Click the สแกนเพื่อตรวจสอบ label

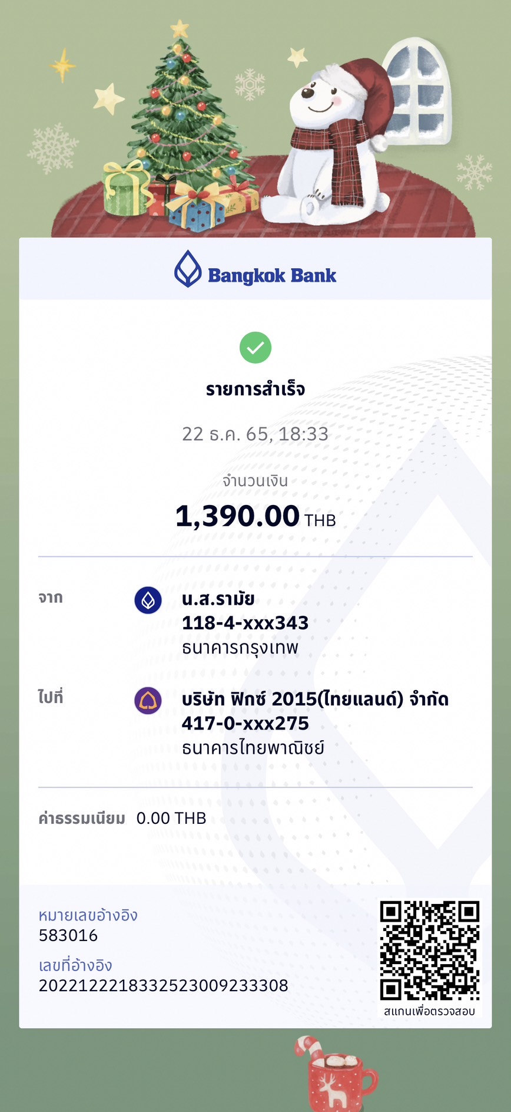click(429, 1011)
